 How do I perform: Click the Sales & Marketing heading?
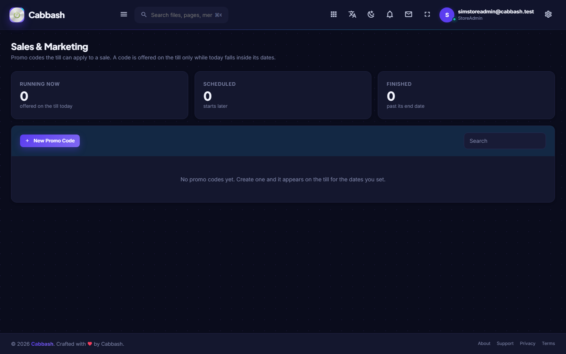click(x=50, y=47)
